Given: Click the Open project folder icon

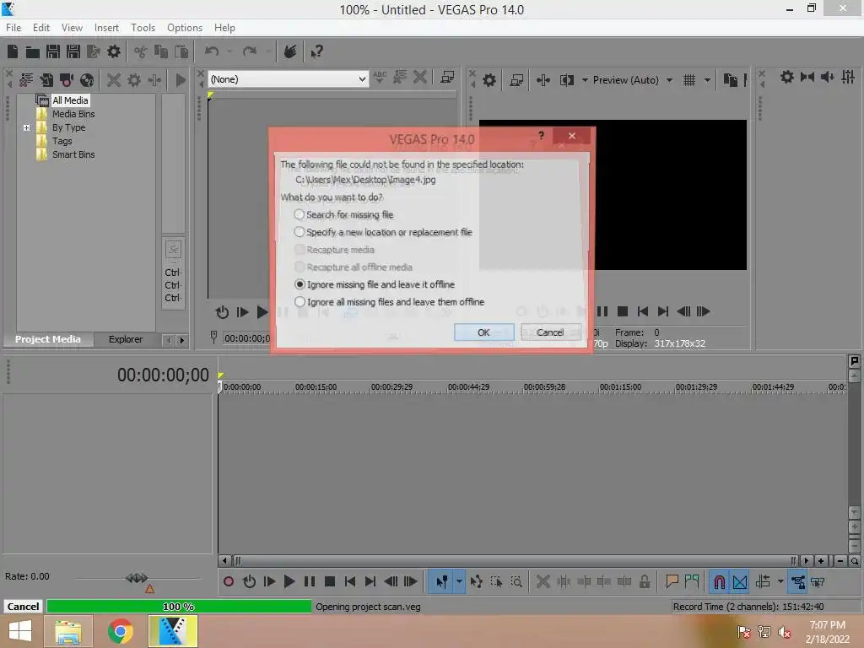Looking at the screenshot, I should pos(33,51).
